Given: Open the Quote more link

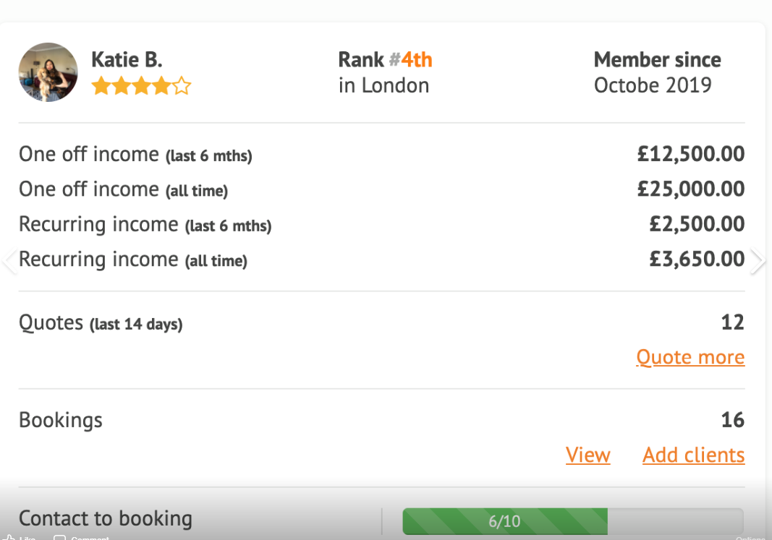Looking at the screenshot, I should coord(690,358).
